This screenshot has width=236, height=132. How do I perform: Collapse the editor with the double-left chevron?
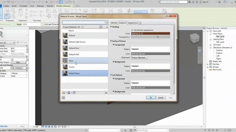pos(106,93)
